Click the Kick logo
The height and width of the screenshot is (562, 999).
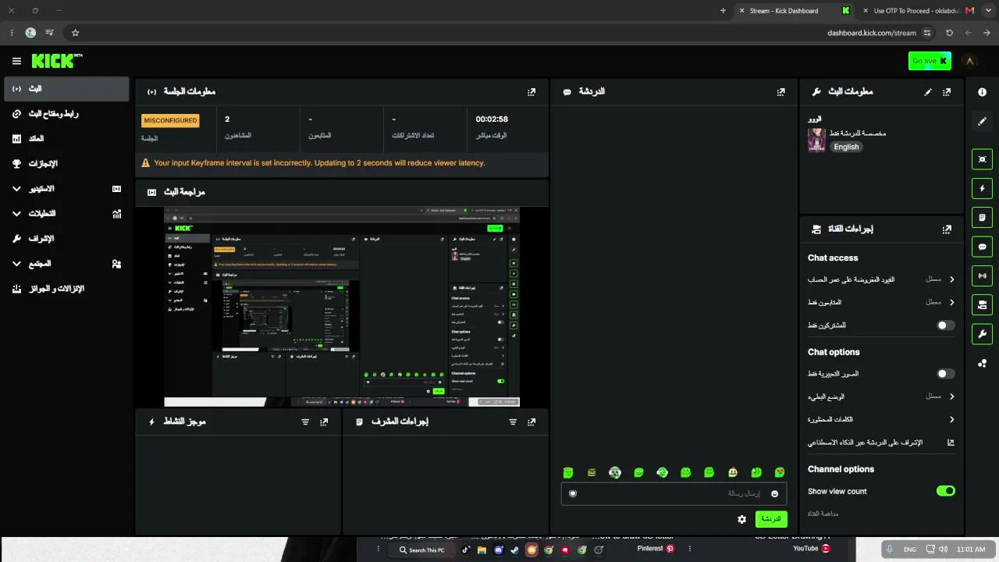(x=57, y=61)
